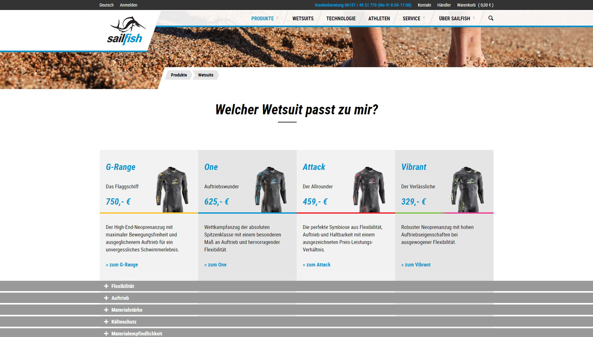Click the 'Welcher Wetsuit passt zu mir?' heading
The width and height of the screenshot is (593, 337).
click(x=297, y=110)
